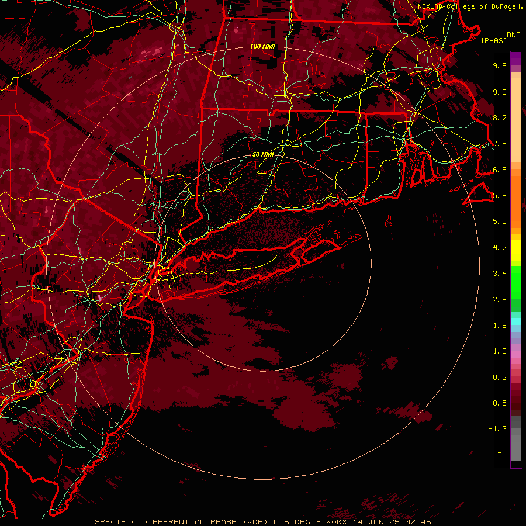The height and width of the screenshot is (526, 526).
Task: Pick the cyan color bar segment
Action: [x=516, y=321]
